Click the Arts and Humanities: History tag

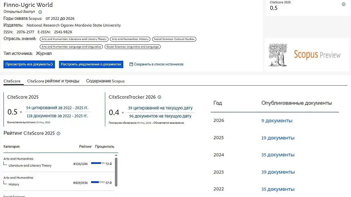pyautogui.click(x=130, y=39)
